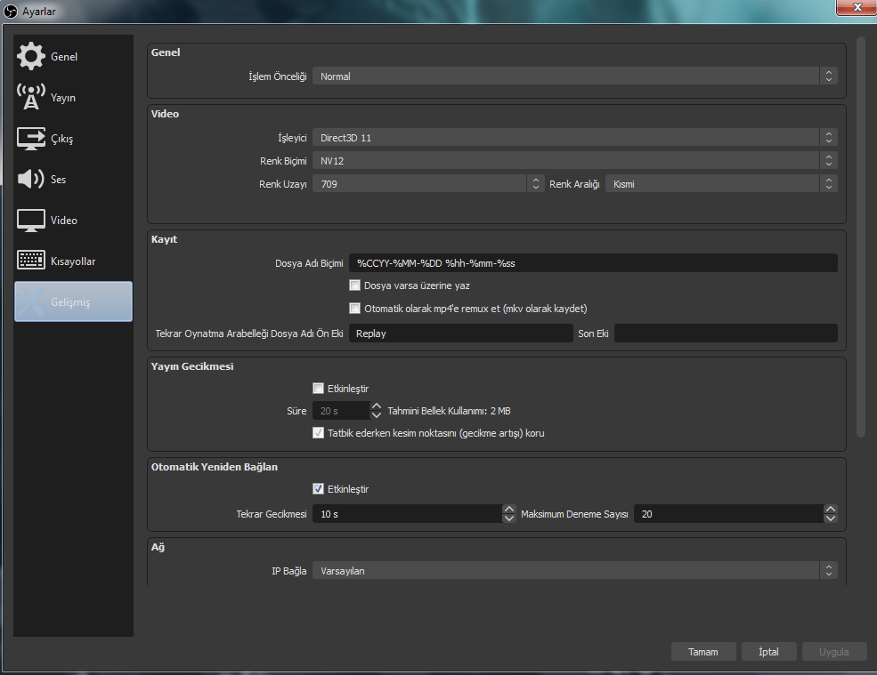Click the Video monitor icon
Image resolution: width=877 pixels, height=675 pixels.
click(x=31, y=221)
